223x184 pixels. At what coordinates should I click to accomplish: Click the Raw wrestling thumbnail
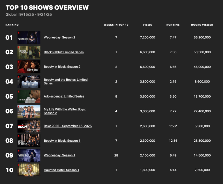click(x=29, y=126)
